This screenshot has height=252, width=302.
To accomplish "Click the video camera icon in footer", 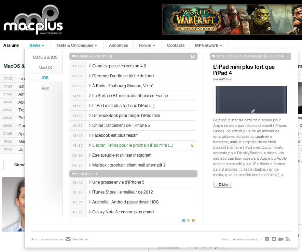I will pos(281,239).
